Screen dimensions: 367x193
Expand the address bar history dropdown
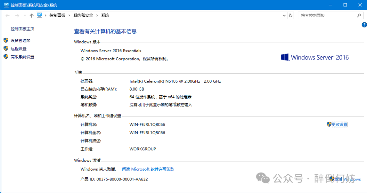tap(284, 16)
